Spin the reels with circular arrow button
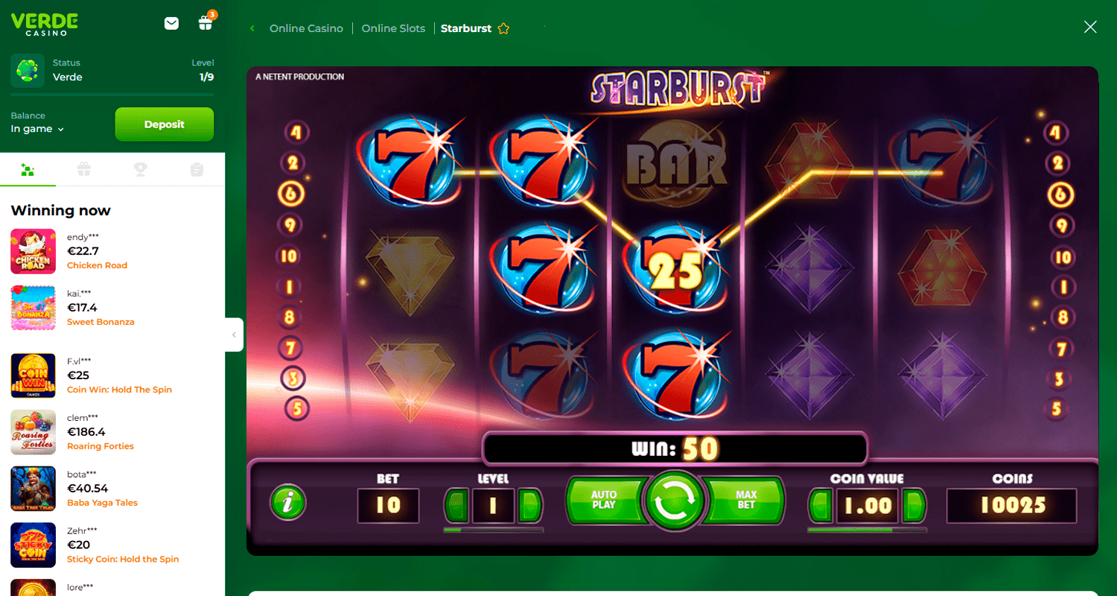 click(675, 501)
